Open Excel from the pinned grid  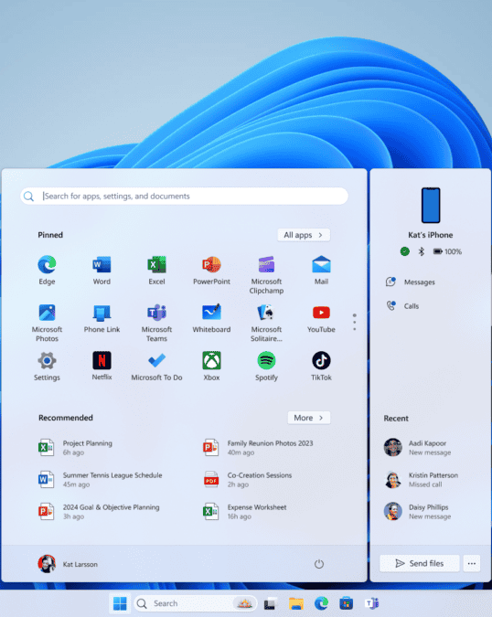pos(156,271)
